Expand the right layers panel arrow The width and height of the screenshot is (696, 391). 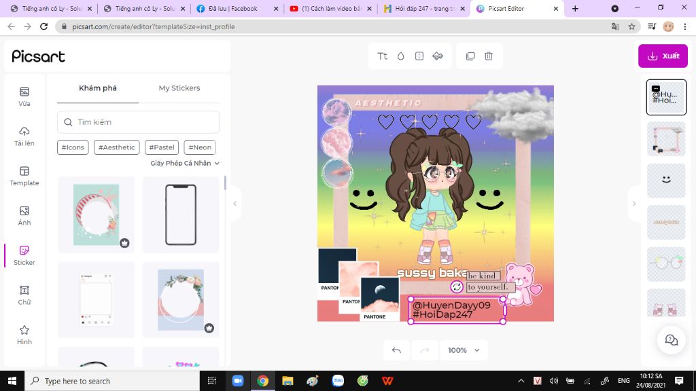pyautogui.click(x=634, y=204)
